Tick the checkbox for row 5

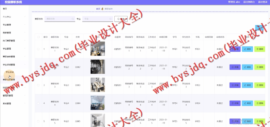pos(38,121)
